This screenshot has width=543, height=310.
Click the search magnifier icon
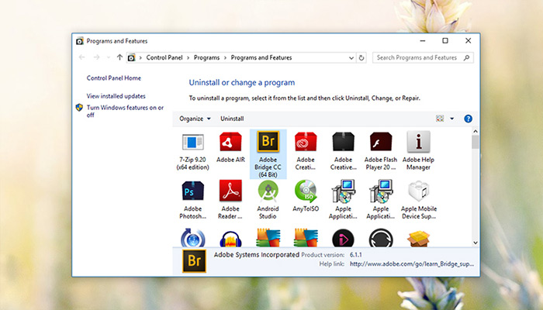(x=466, y=58)
